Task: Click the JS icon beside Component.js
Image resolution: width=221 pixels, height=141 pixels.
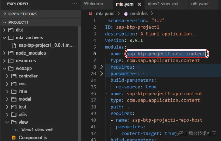Action: 14,138
